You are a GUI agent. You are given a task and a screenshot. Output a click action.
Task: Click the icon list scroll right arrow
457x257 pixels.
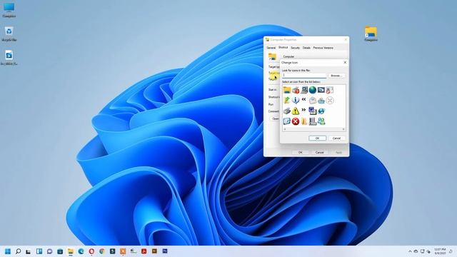pos(343,129)
